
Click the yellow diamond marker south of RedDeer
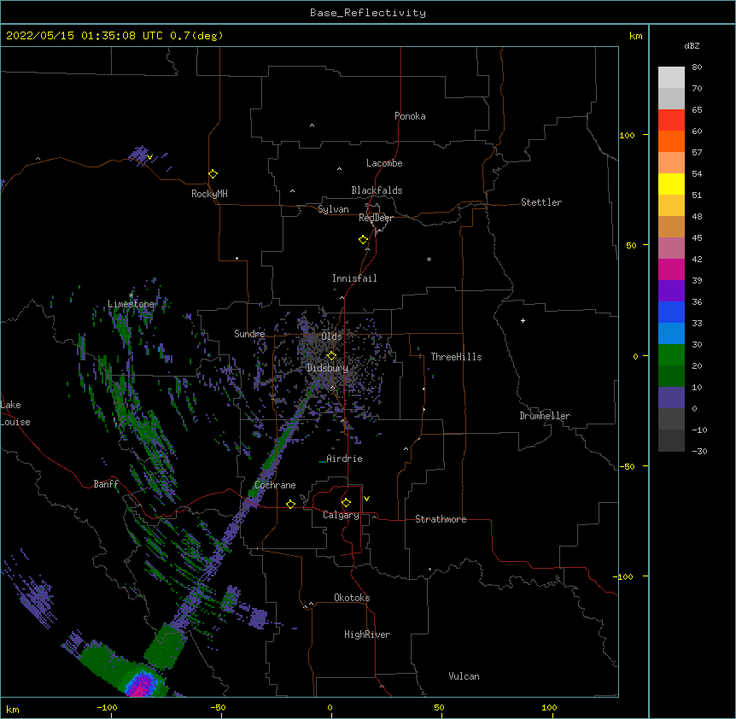click(x=364, y=240)
